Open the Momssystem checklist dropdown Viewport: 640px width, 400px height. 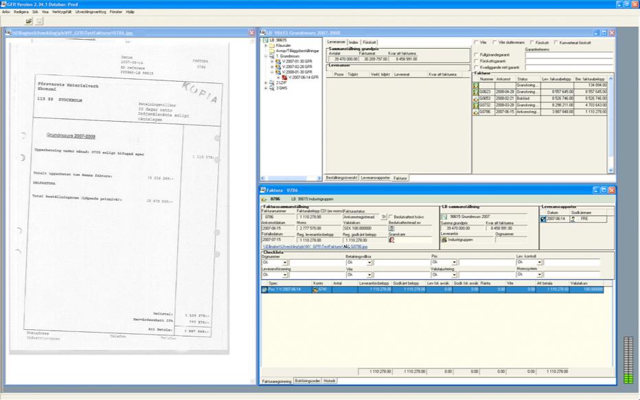tap(539, 274)
